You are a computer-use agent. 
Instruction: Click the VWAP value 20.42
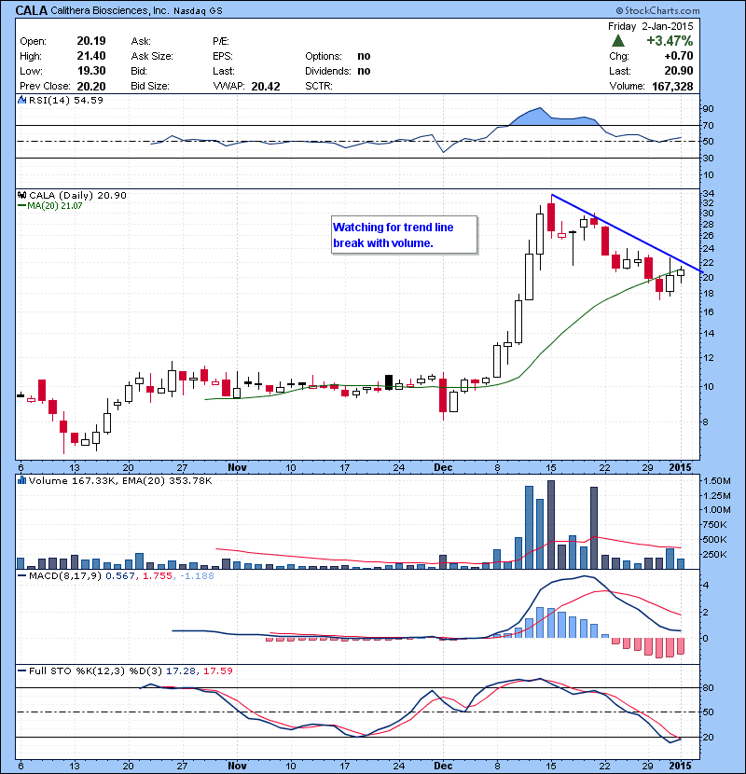[266, 87]
